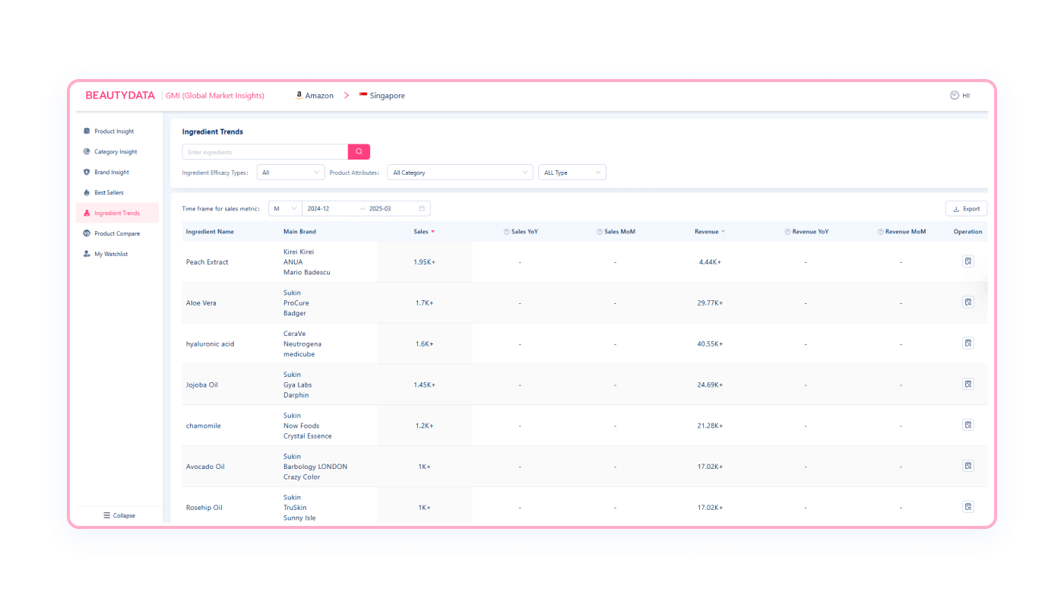Viewport: 1064px width, 608px height.
Task: Click the Avocado Oil ingredient name
Action: coord(206,467)
